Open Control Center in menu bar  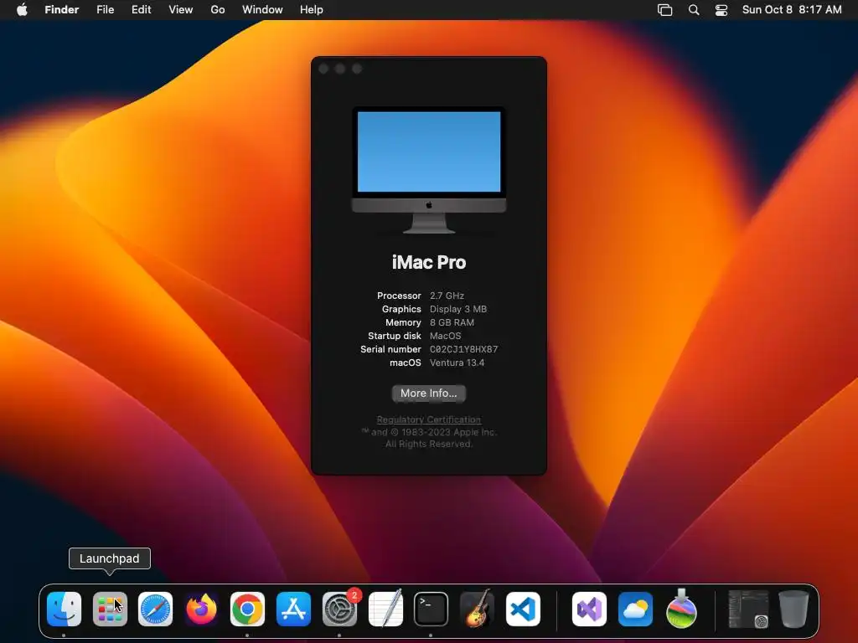(721, 9)
